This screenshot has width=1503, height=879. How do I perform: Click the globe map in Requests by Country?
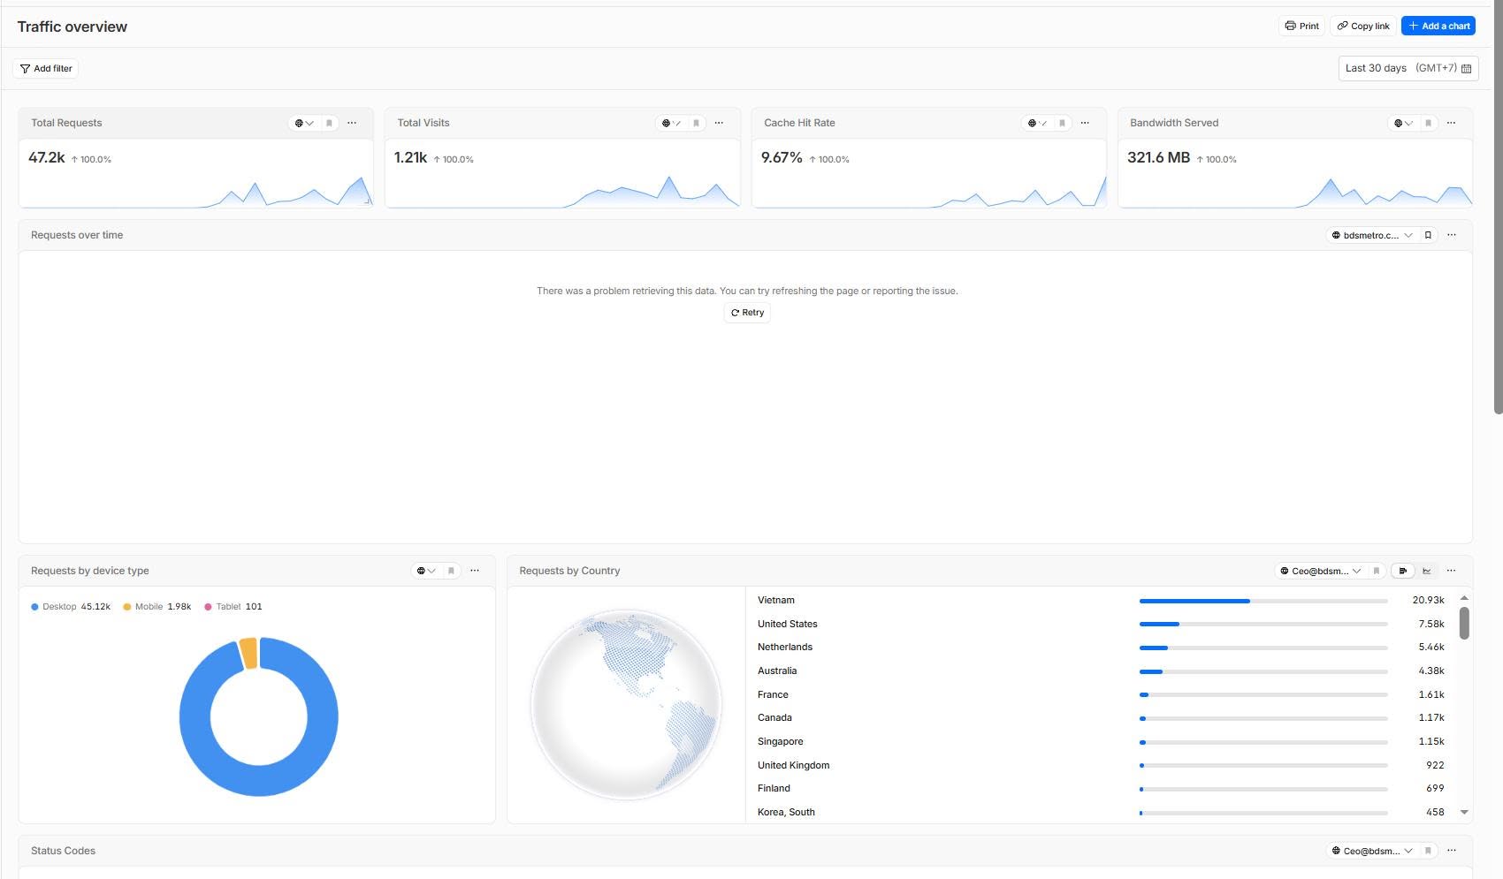[x=626, y=705]
